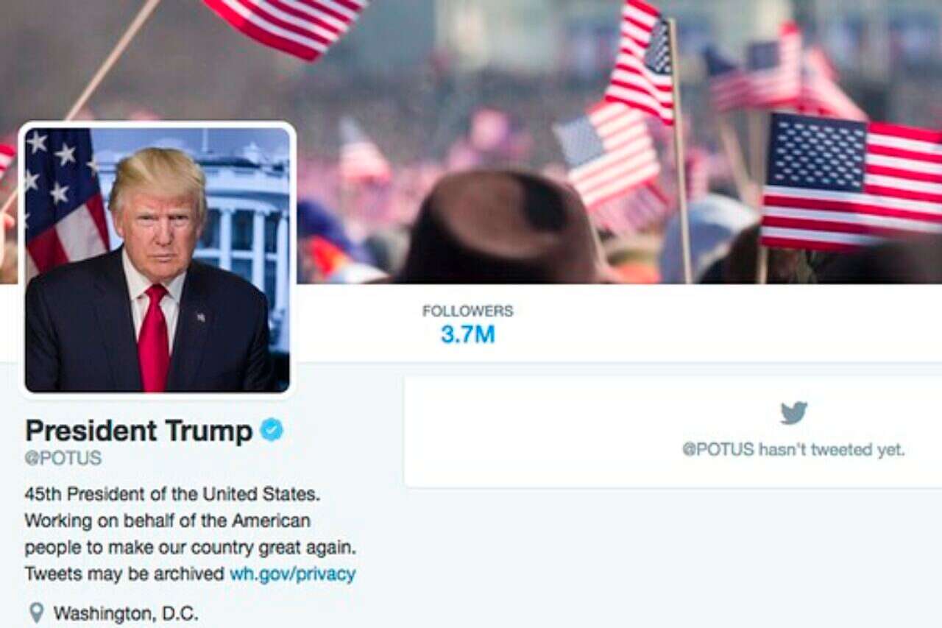Click the President Trump display name

139,431
